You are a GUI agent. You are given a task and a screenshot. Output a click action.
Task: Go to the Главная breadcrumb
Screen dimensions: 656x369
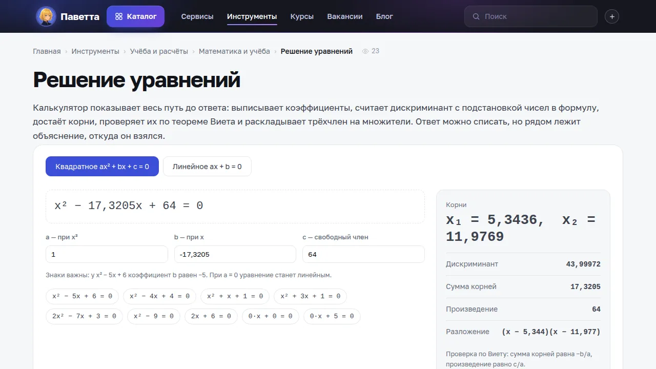[47, 51]
